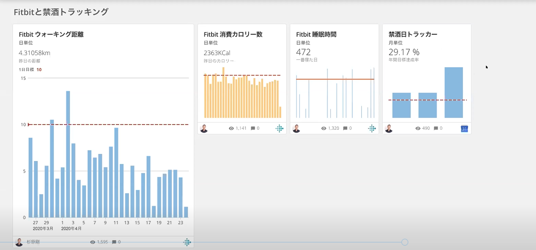Click the sleep time chart thumbnail
The width and height of the screenshot is (536, 250).
pos(335,92)
